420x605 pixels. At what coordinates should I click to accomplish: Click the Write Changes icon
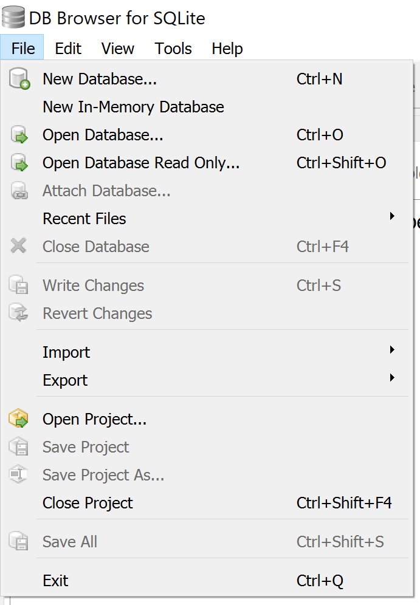[18, 285]
